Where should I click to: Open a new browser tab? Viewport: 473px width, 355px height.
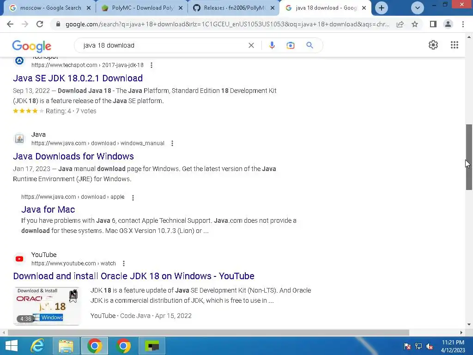(381, 8)
